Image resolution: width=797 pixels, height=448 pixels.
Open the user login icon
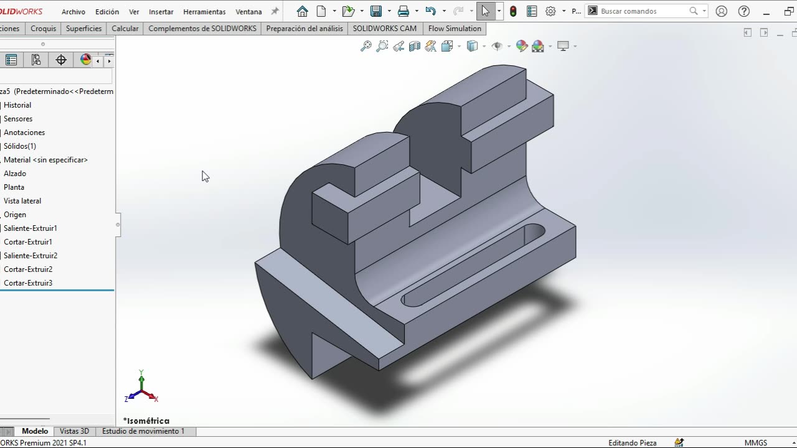722,11
